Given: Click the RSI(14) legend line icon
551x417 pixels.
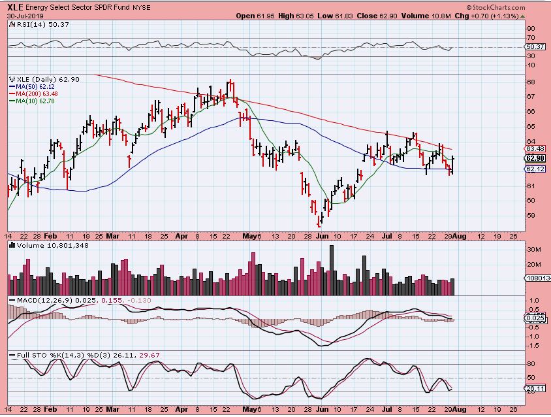Looking at the screenshot, I should click(12, 24).
